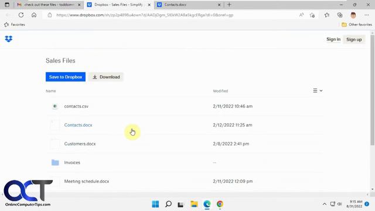
Task: Click the Download button
Action: click(106, 77)
